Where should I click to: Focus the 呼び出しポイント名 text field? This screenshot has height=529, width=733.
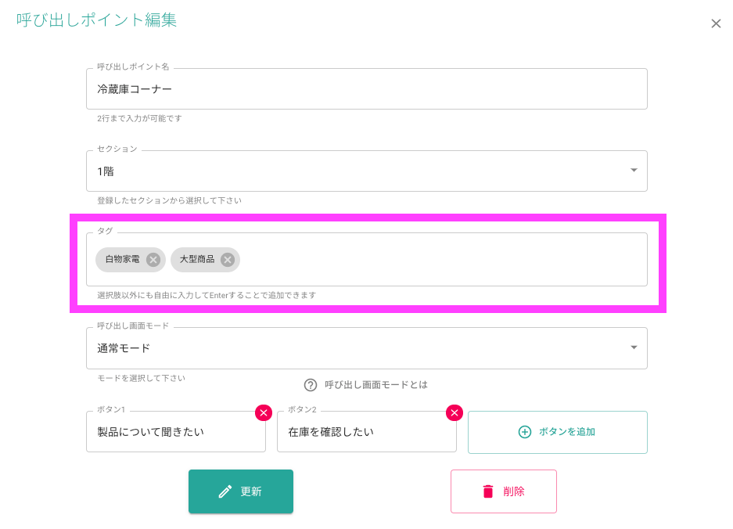[366, 89]
